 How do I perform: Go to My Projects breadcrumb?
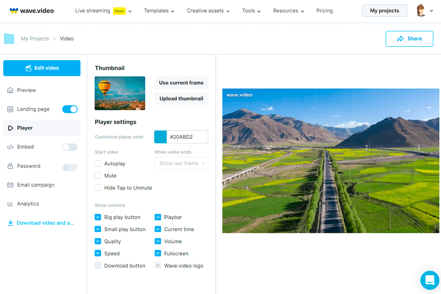tap(35, 39)
